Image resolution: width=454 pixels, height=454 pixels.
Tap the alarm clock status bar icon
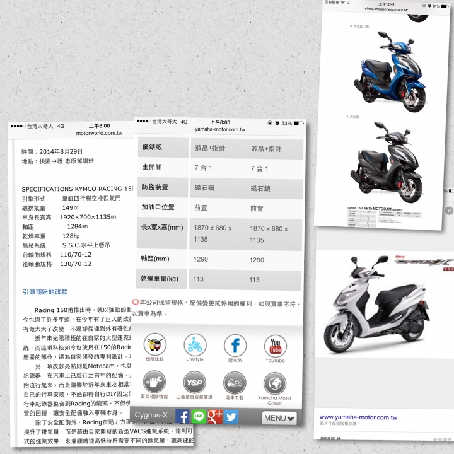pyautogui.click(x=277, y=123)
